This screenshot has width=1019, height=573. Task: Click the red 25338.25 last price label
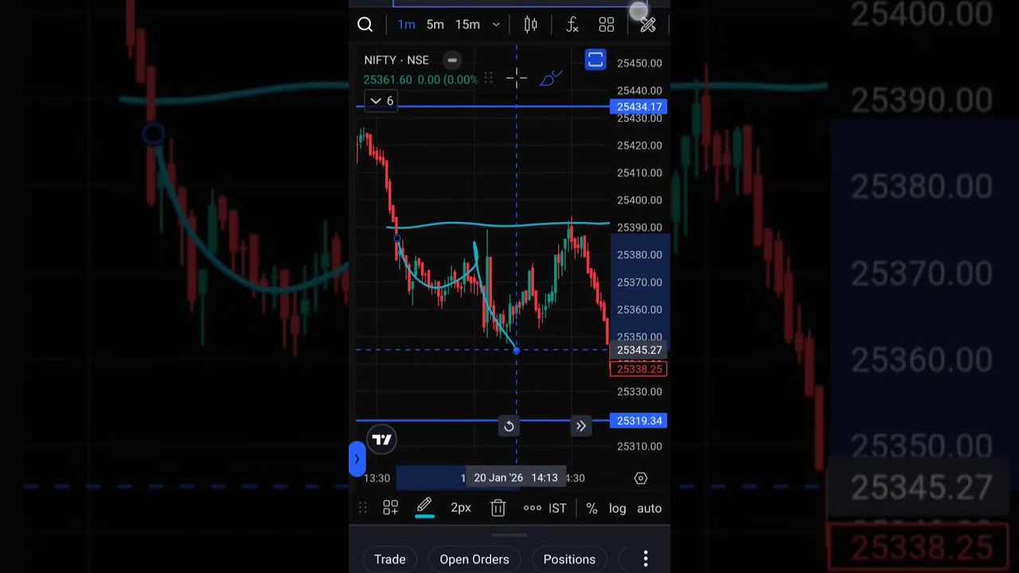click(x=638, y=368)
